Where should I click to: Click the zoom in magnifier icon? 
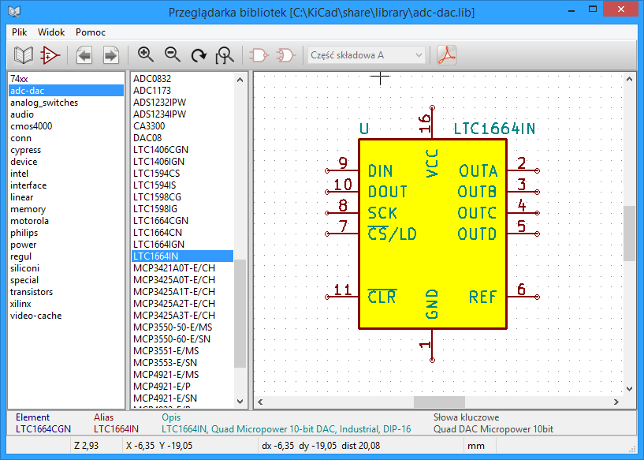pyautogui.click(x=145, y=55)
